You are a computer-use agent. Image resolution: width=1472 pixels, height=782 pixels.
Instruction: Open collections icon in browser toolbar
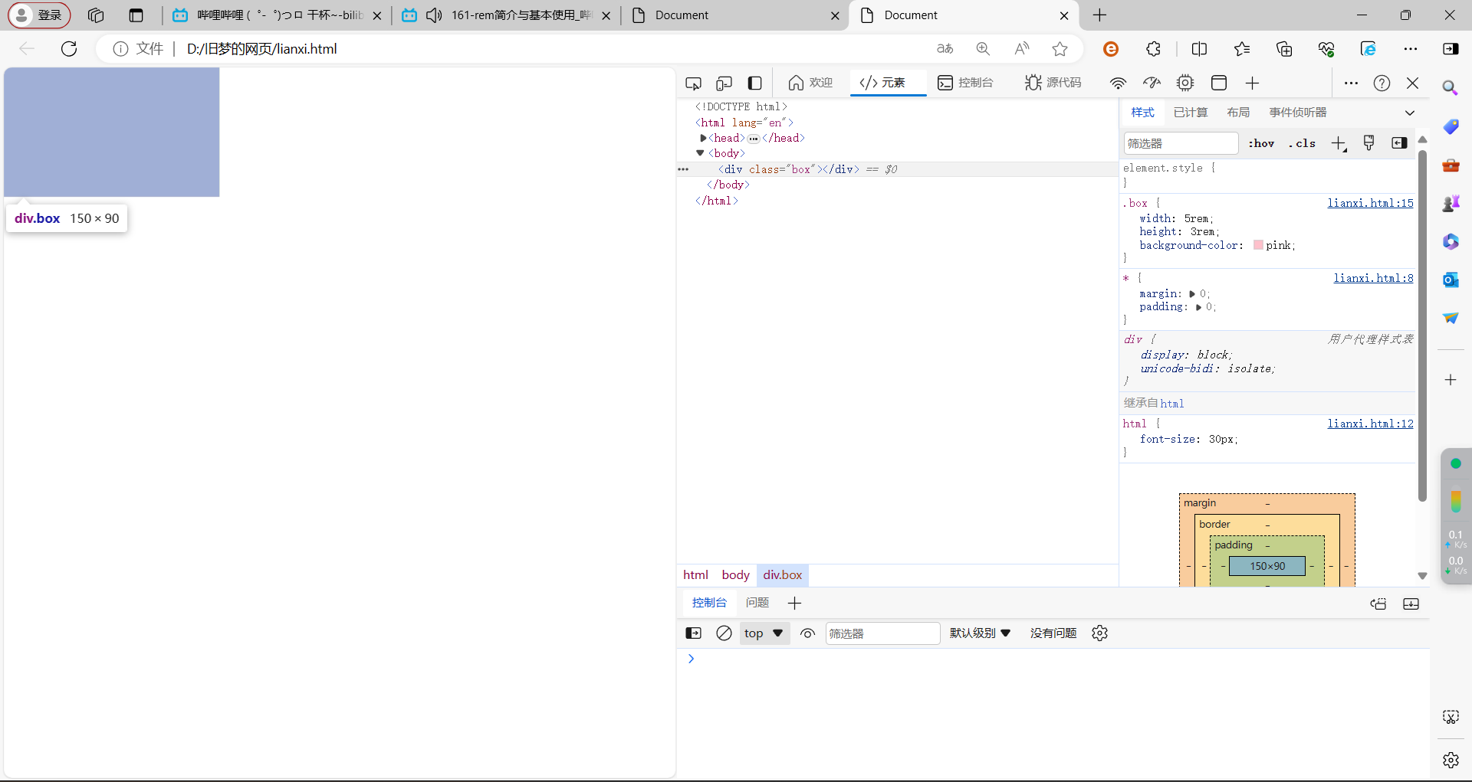[1284, 48]
